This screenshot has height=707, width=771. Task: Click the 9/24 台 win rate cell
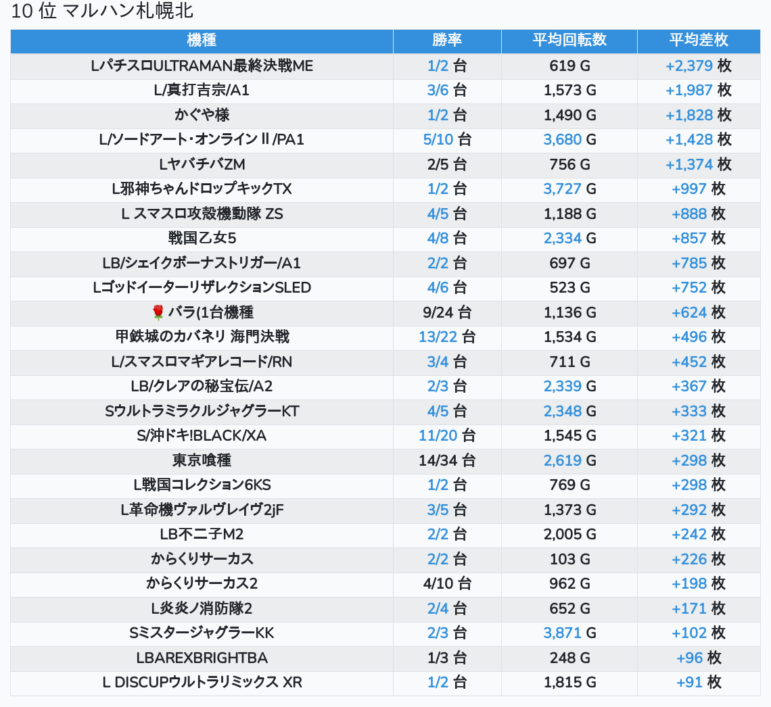point(447,312)
